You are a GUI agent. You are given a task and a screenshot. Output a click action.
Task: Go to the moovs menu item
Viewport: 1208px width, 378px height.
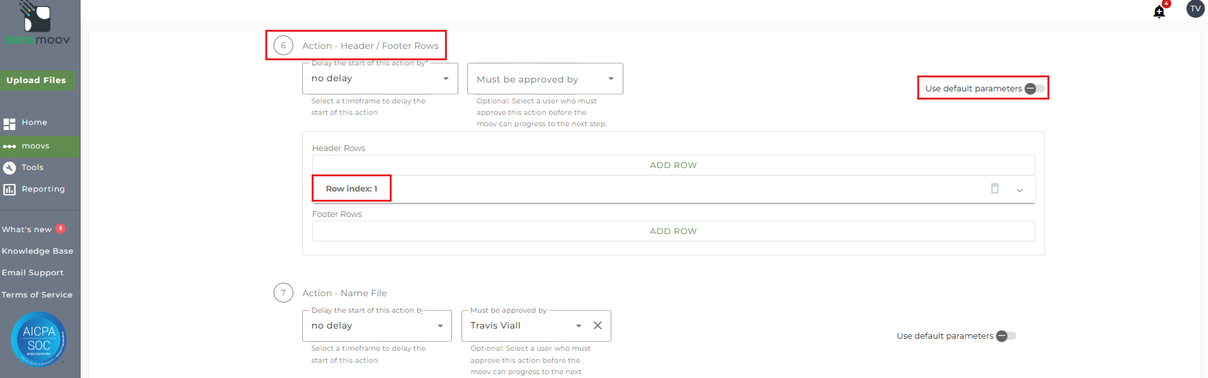pos(36,146)
